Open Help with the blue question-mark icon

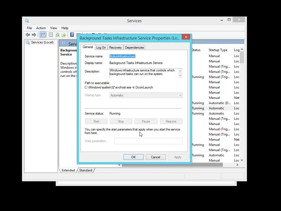tap(72, 35)
